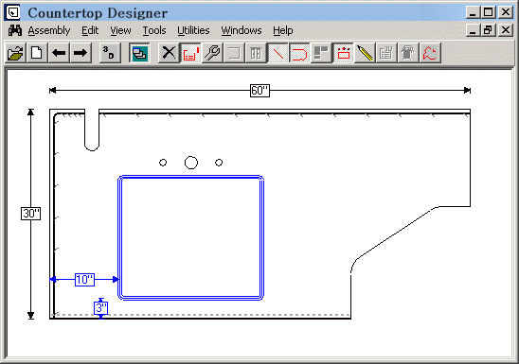Click the yellow pencil tool
The image size is (519, 364).
click(365, 53)
